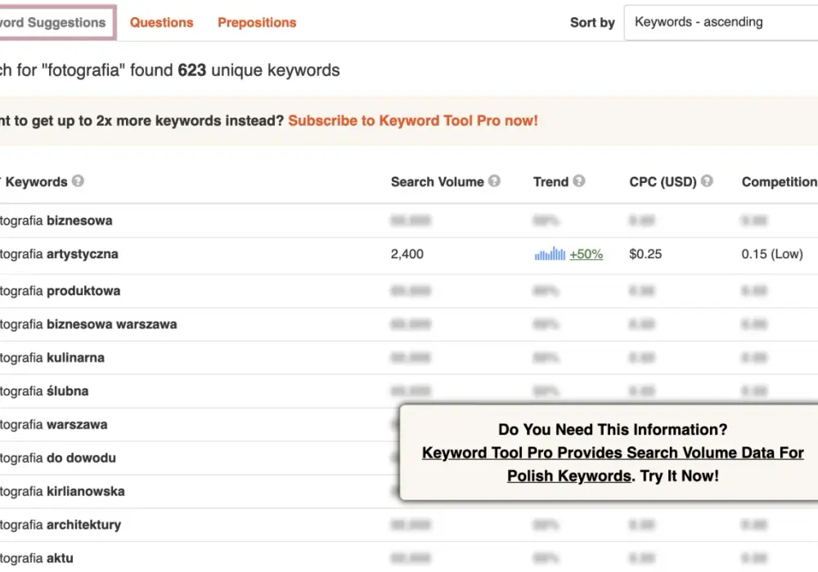The image size is (818, 572).
Task: Click blurred search volume for fotografia biznesowa
Action: [x=411, y=221]
